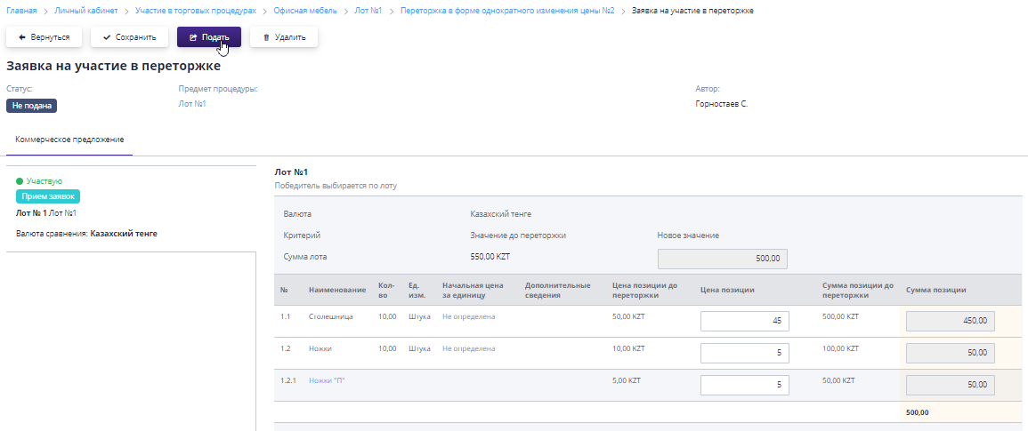Edit the Столешница position price field
Viewport: 1028px width, 431px height.
coord(744,321)
